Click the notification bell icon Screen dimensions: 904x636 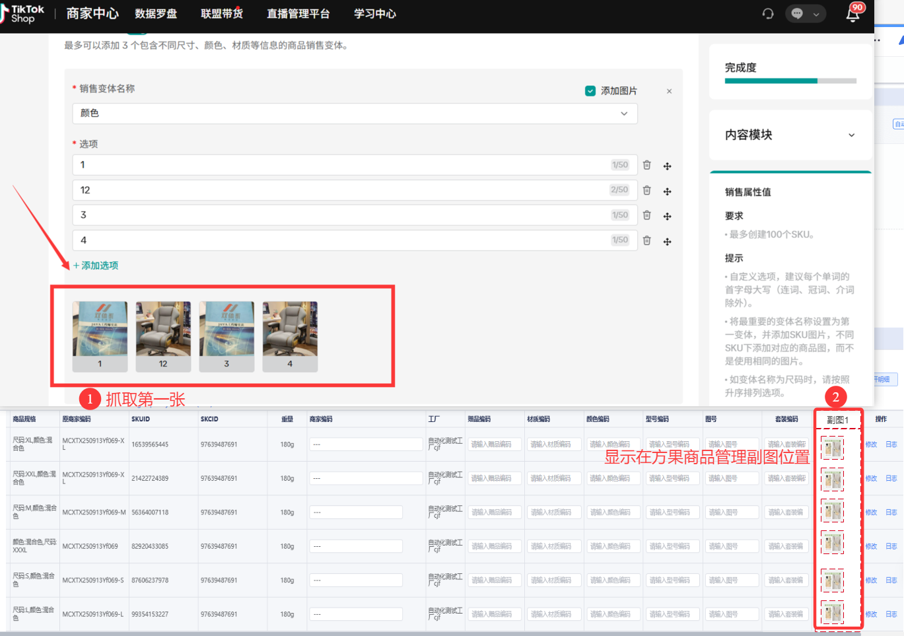(x=852, y=14)
